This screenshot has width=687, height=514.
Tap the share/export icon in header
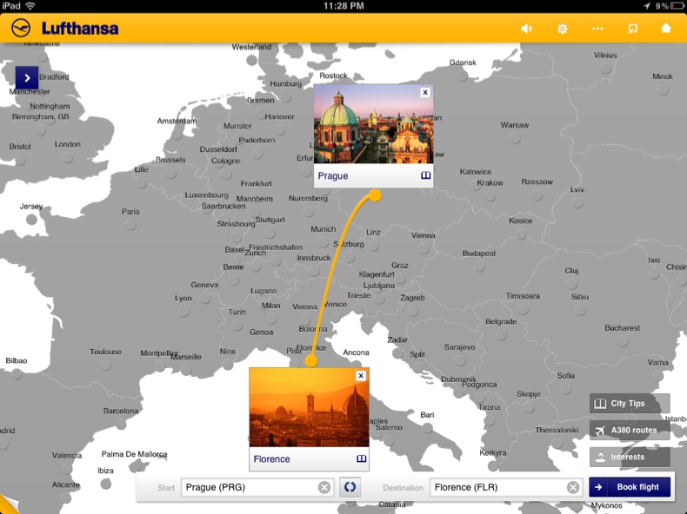click(632, 29)
